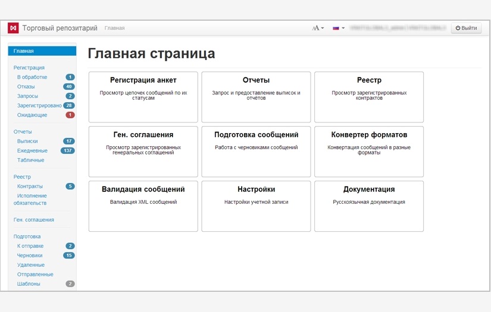Open the language flag dropdown
The width and height of the screenshot is (491, 312).
pos(339,28)
